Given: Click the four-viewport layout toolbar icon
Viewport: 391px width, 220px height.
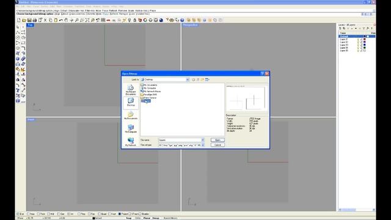Looking at the screenshot, I should (x=103, y=20).
